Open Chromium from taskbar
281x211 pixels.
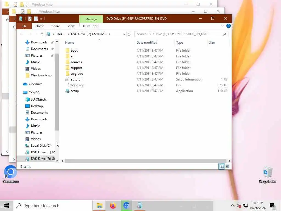[126, 206]
